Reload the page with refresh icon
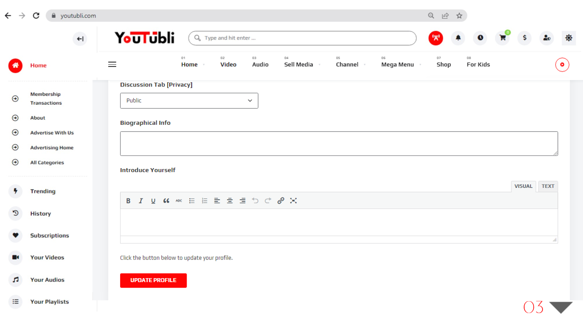 [x=36, y=16]
